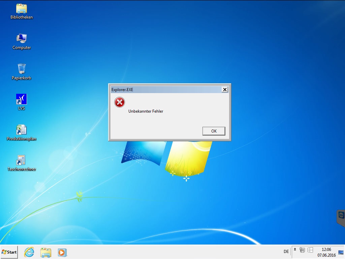Screen dimensions: 345x259
Task: Select the Taschenrechner shortcut icon
Action: [21, 163]
